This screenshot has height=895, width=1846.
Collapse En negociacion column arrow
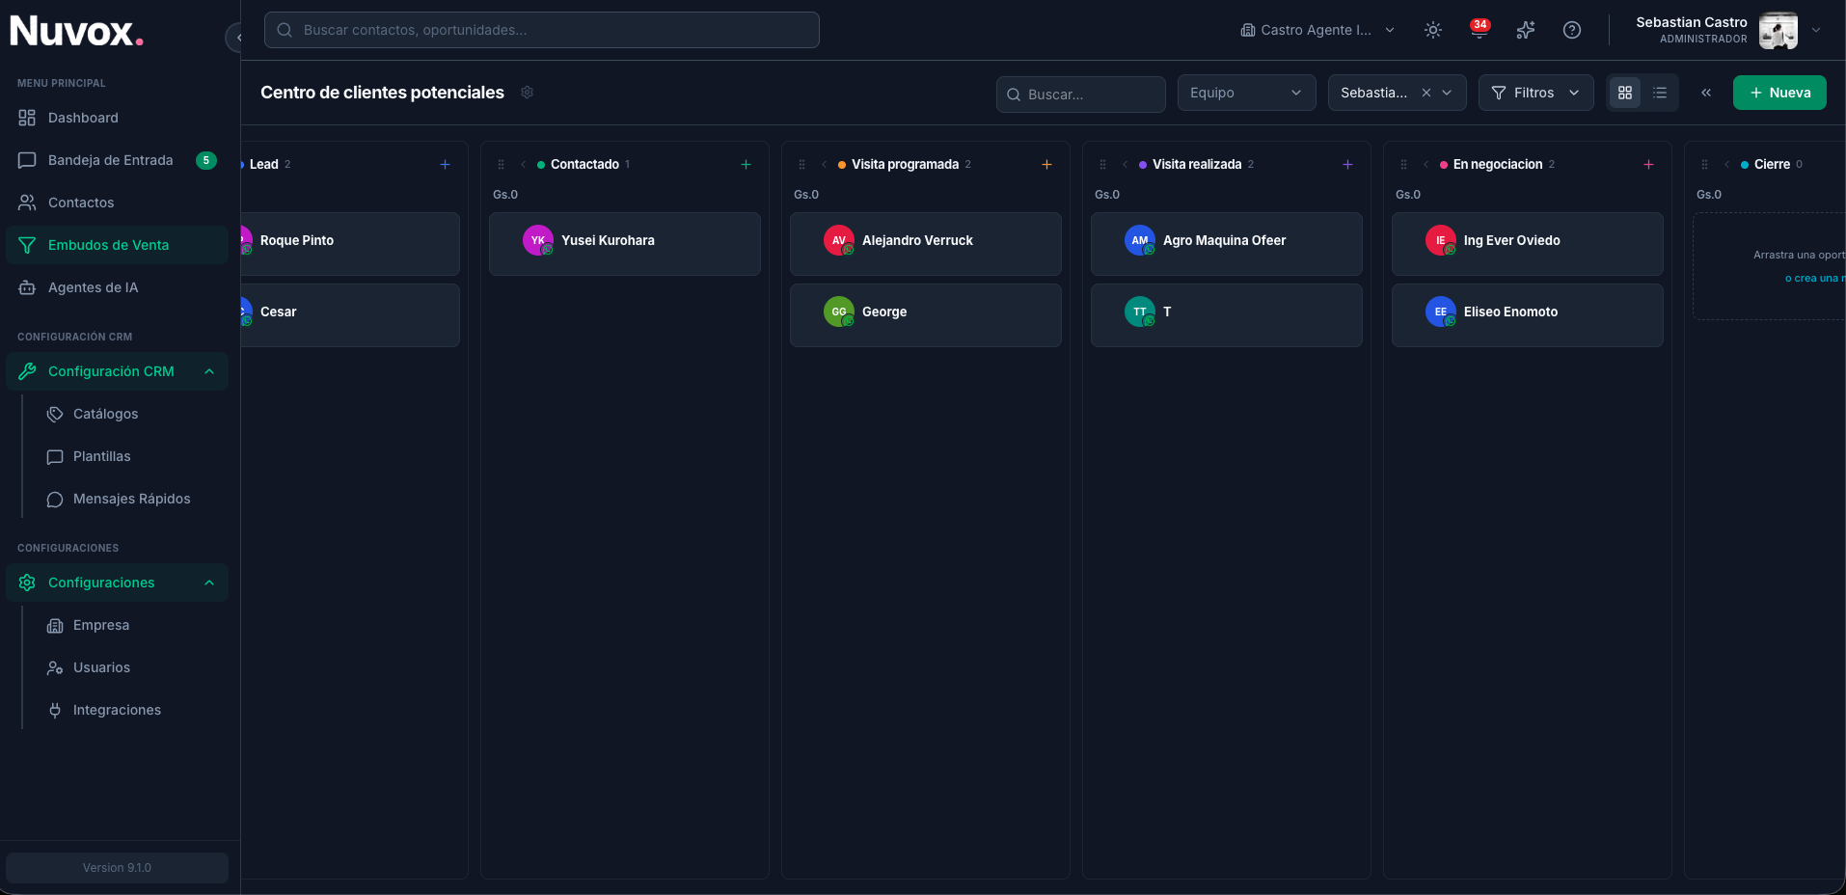(x=1425, y=165)
